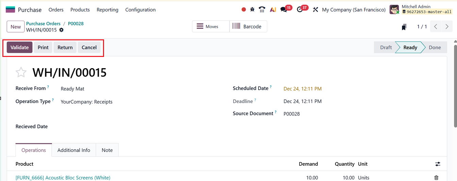Click the Done status stage

click(435, 47)
